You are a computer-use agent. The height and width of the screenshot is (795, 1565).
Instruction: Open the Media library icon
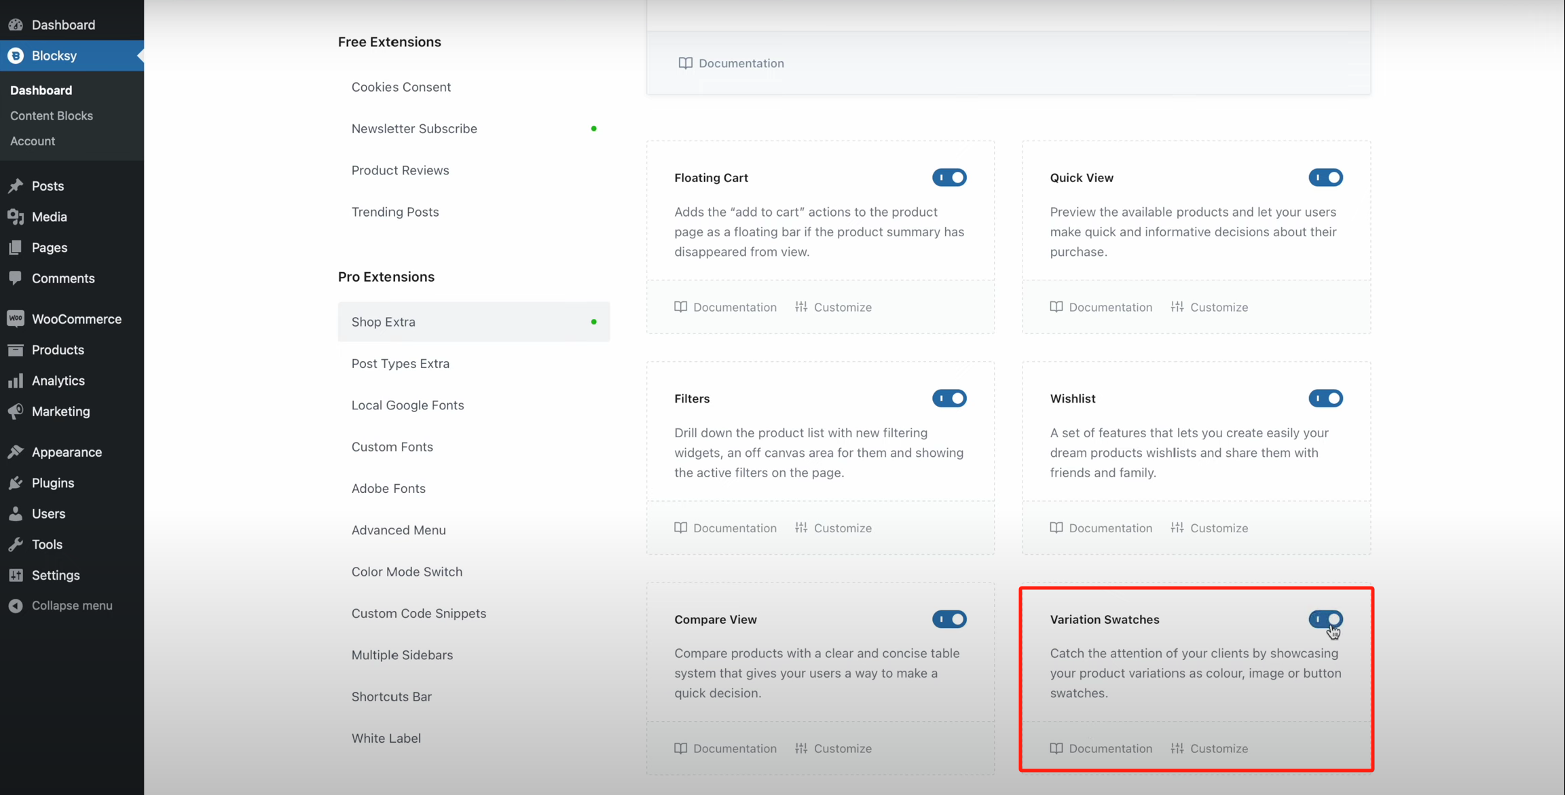[x=16, y=217]
